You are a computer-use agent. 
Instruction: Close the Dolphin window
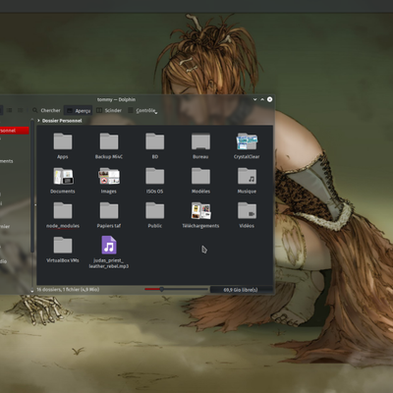[x=270, y=99]
